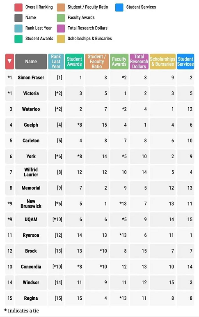
Task: Click the light blue Rank Last Year swatch
Action: click(18, 28)
